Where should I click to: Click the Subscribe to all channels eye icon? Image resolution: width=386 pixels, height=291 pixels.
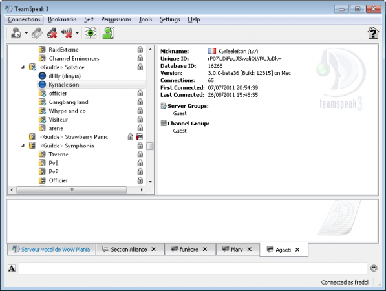(91, 33)
